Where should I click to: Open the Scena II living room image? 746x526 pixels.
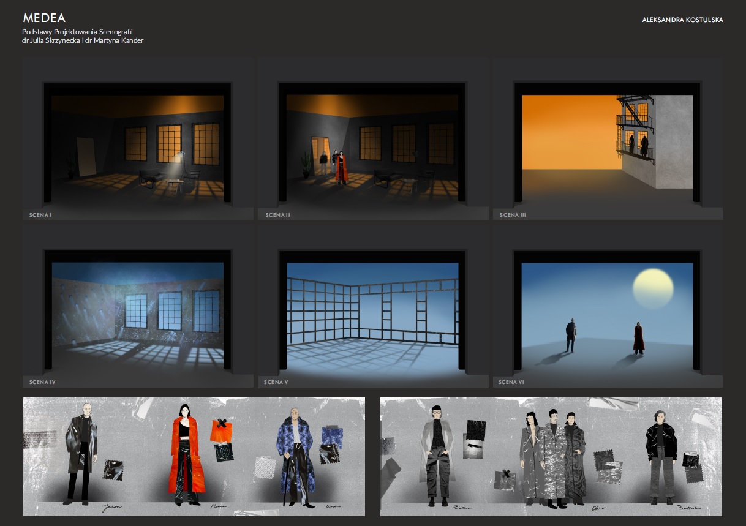[372, 143]
